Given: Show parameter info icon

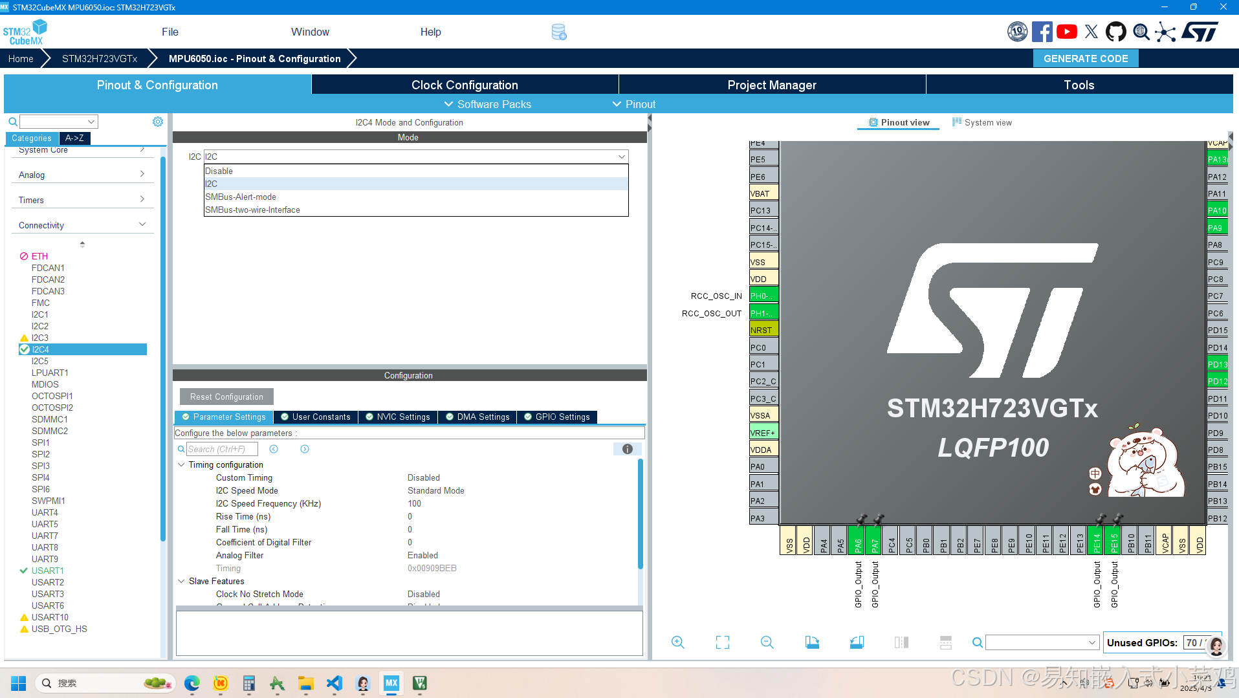Looking at the screenshot, I should click(x=628, y=449).
